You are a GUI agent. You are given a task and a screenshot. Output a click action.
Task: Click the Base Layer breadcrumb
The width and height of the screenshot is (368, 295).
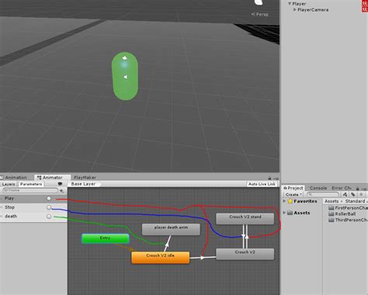(x=83, y=184)
